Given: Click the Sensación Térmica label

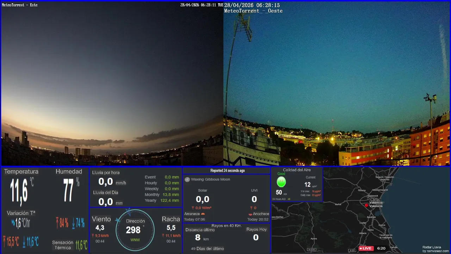Looking at the screenshot, I should tap(63, 245).
